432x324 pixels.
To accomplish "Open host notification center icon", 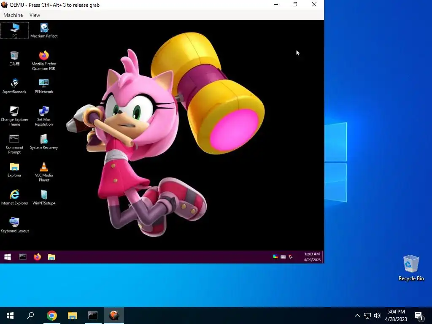I will point(419,316).
